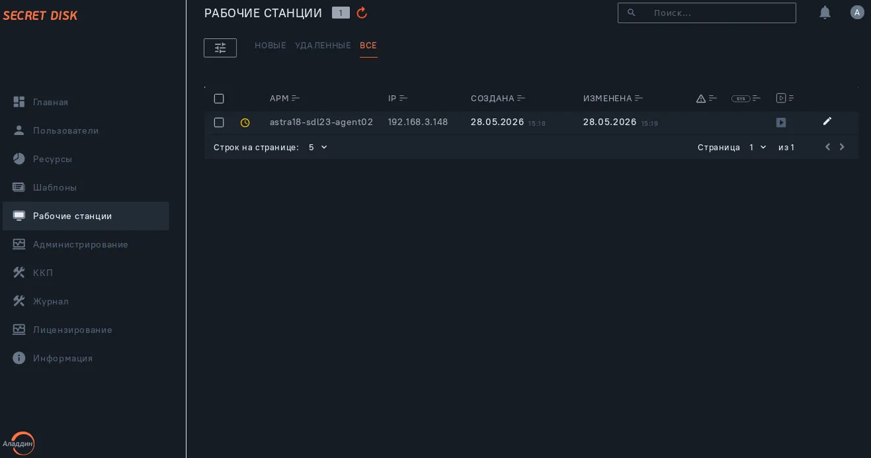This screenshot has height=458, width=871.
Task: Click the Рабочие станции monitor icon
Action: coord(19,216)
